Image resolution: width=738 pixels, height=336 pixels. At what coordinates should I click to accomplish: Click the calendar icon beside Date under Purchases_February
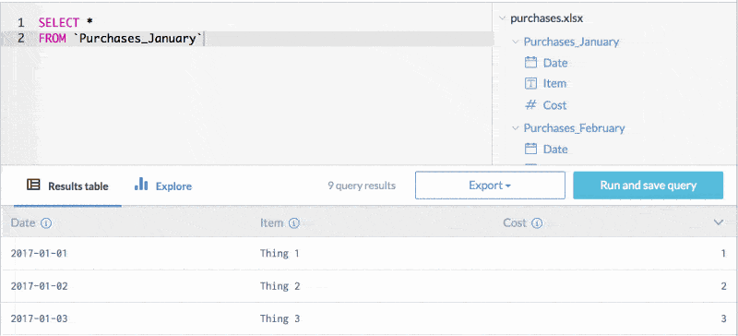point(530,150)
